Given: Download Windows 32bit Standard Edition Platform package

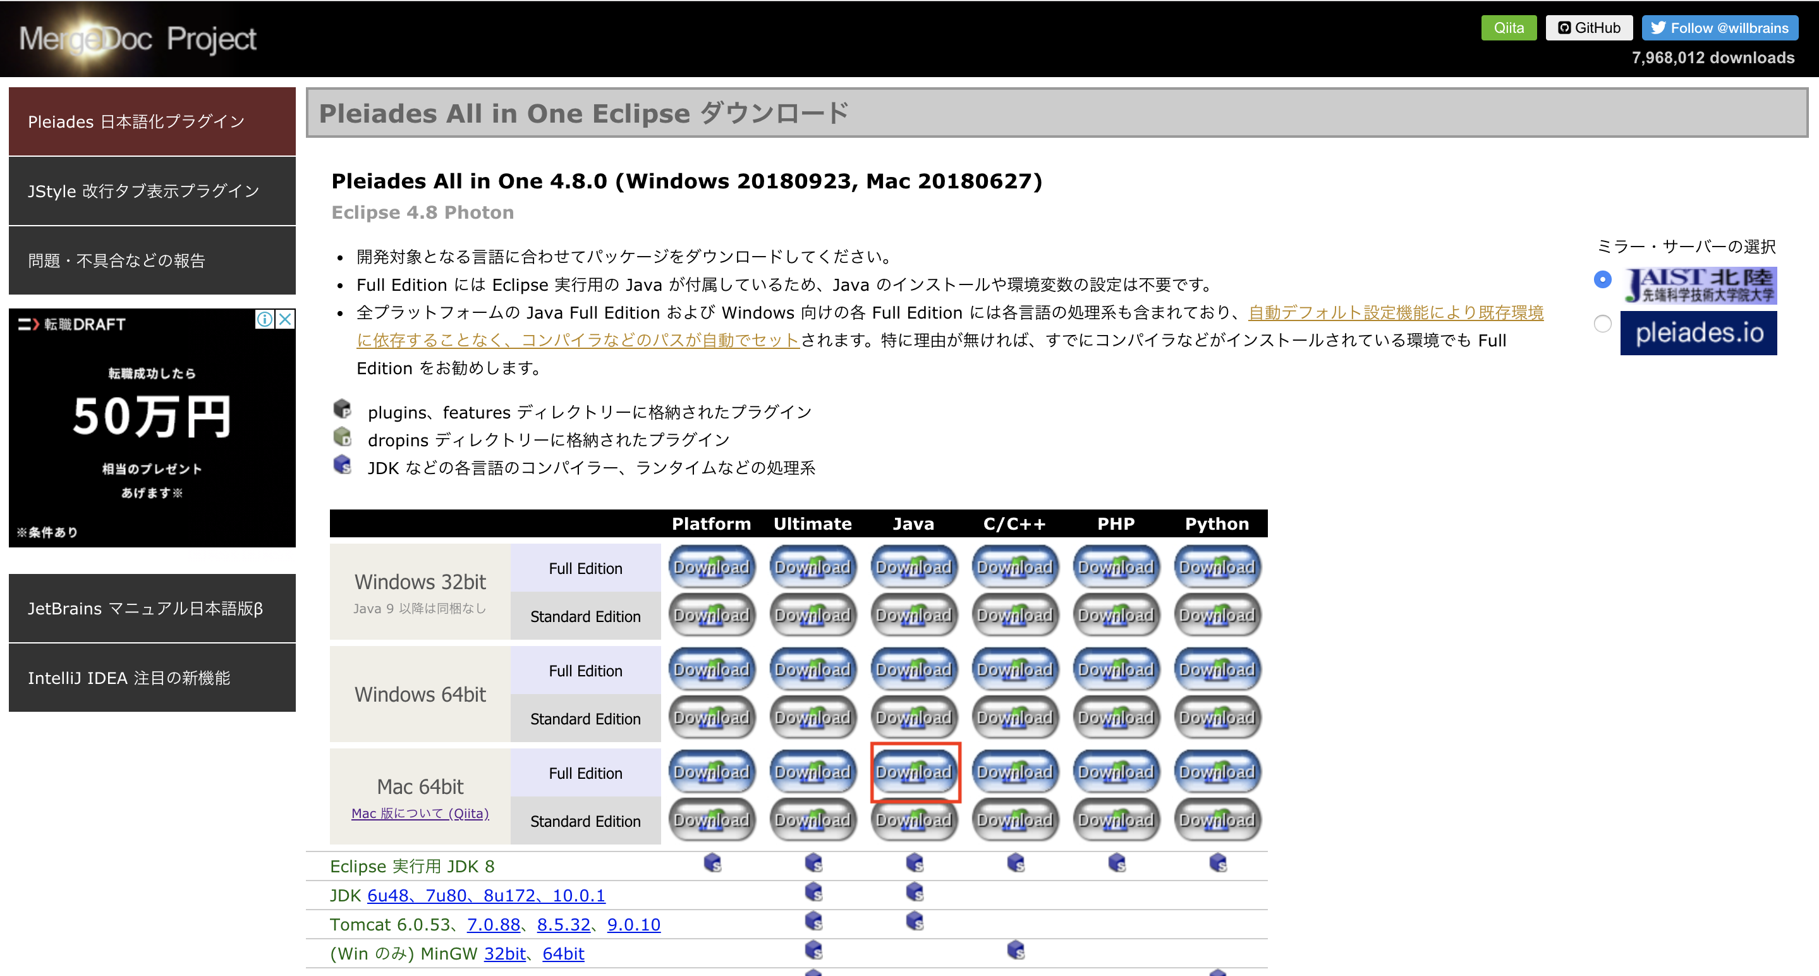Looking at the screenshot, I should pos(712,615).
